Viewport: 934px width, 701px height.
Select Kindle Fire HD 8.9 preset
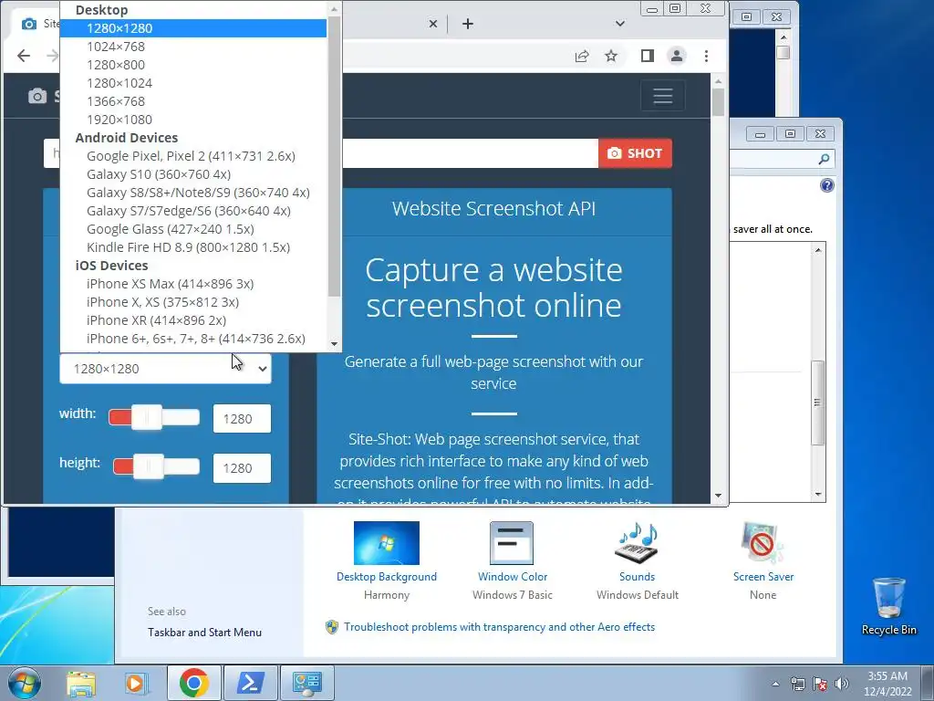pos(193,247)
